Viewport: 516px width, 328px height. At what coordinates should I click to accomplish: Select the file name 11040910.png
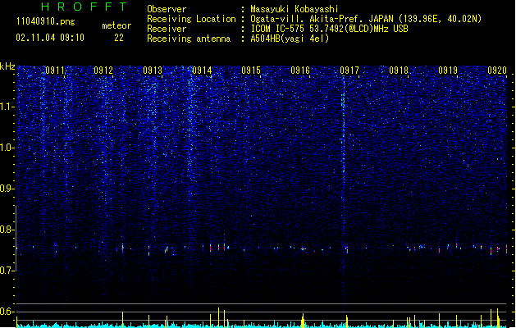(46, 21)
